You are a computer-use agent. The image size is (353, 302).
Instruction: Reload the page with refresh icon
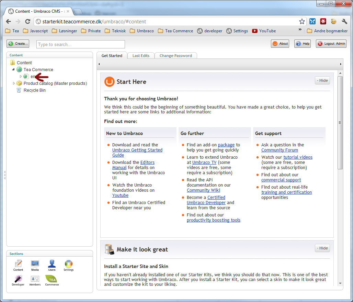28,21
